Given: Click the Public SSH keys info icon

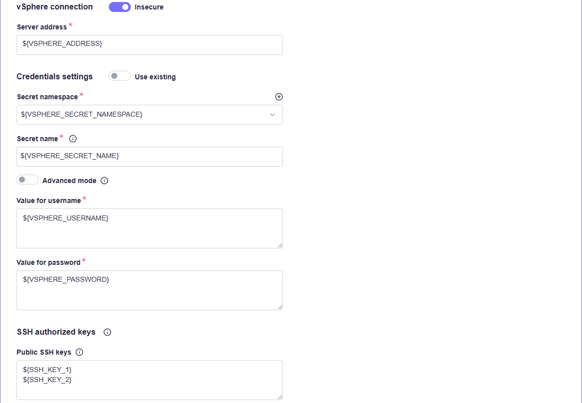Looking at the screenshot, I should (x=79, y=352).
